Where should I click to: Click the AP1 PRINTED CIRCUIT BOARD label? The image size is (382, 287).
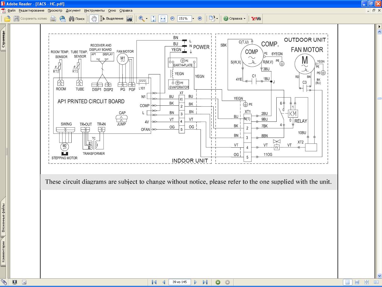(x=91, y=101)
